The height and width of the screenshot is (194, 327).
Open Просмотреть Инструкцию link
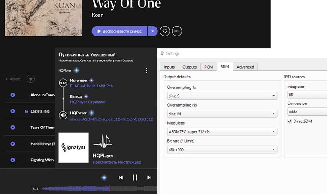(117, 162)
